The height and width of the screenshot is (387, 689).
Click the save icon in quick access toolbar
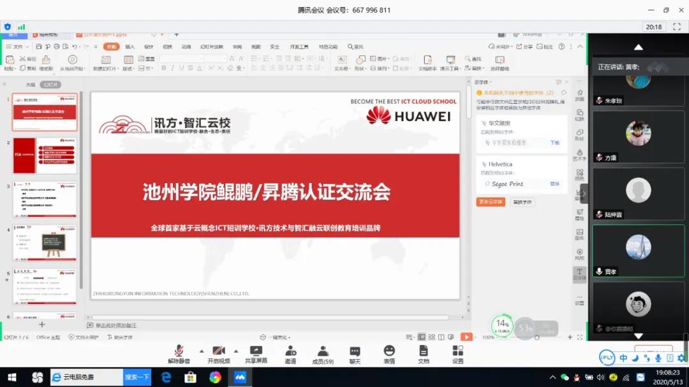[x=39, y=47]
